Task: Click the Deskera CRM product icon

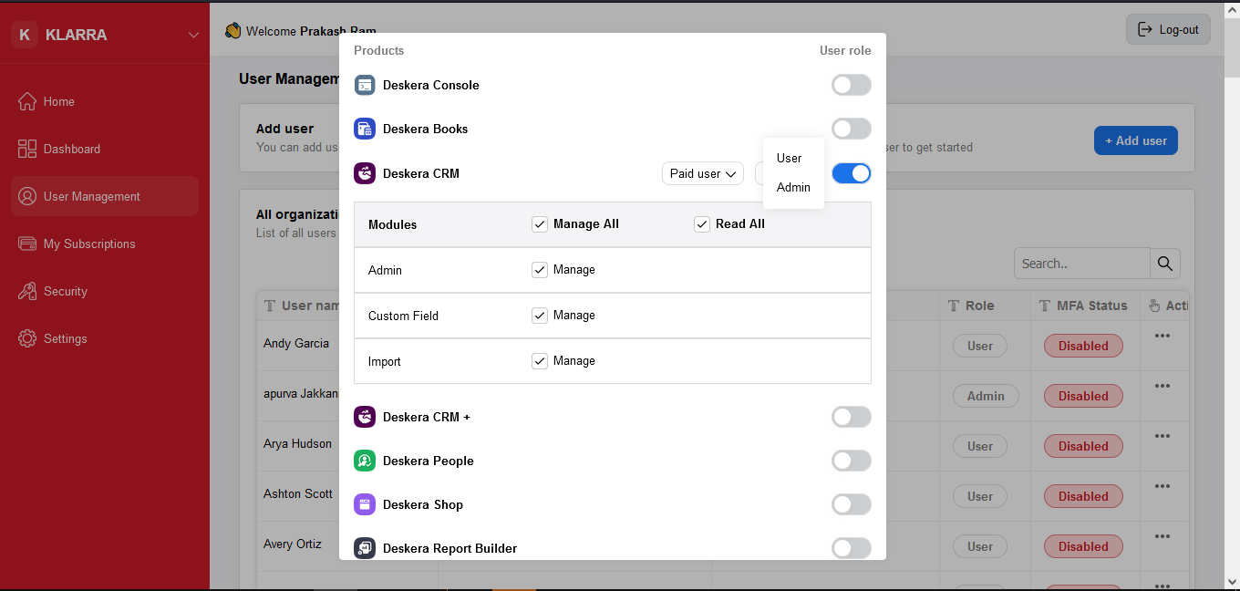Action: [x=365, y=173]
